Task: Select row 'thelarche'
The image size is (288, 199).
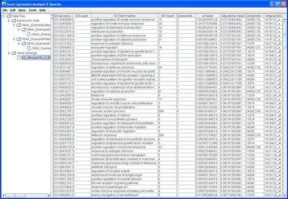Action: [168, 95]
